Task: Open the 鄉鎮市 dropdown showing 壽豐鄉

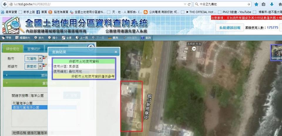Action: coord(33,66)
